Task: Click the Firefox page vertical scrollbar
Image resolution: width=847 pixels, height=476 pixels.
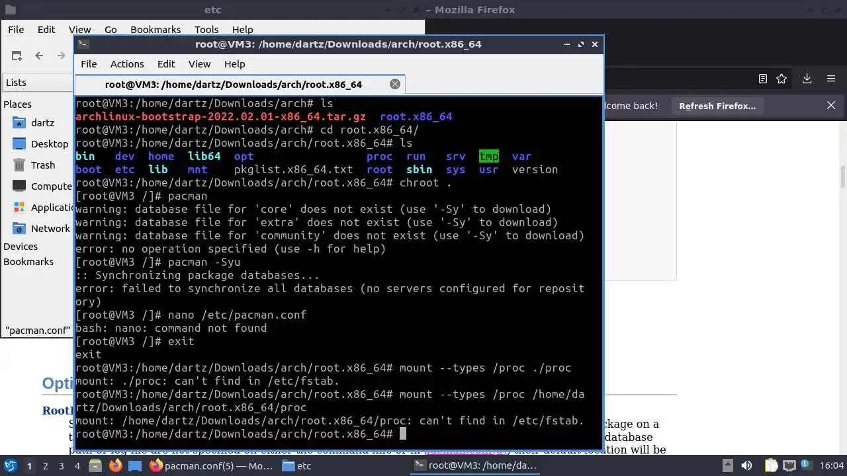Action: (843, 177)
